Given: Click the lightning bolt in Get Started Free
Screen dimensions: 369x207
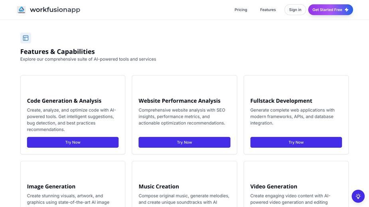Looking at the screenshot, I should pos(346,10).
